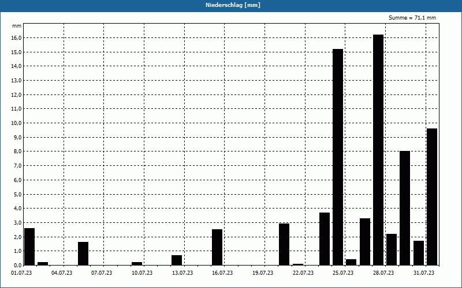Click the bar reaching about 1,7 mm

[419, 253]
